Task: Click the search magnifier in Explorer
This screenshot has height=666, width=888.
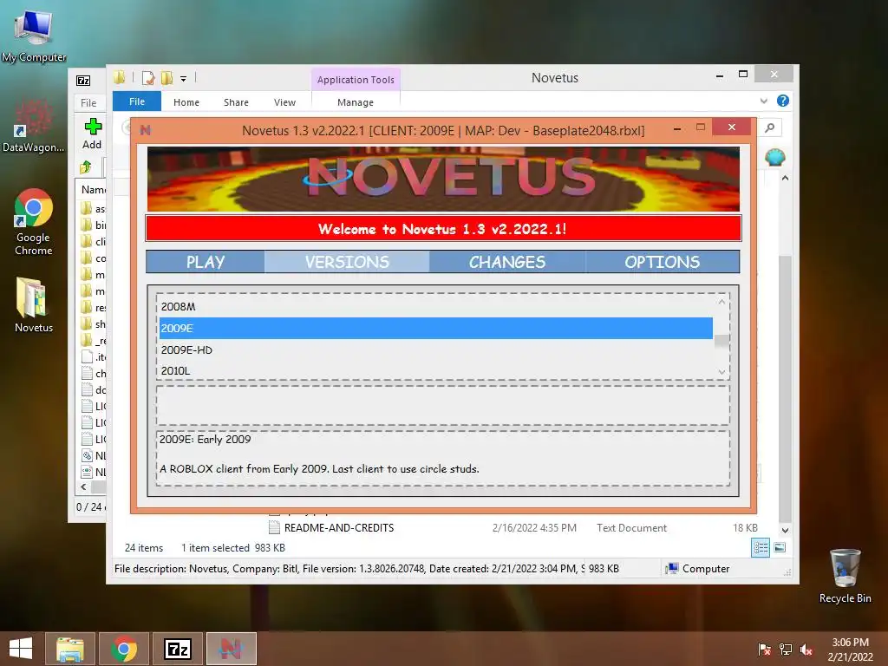Action: tap(770, 128)
